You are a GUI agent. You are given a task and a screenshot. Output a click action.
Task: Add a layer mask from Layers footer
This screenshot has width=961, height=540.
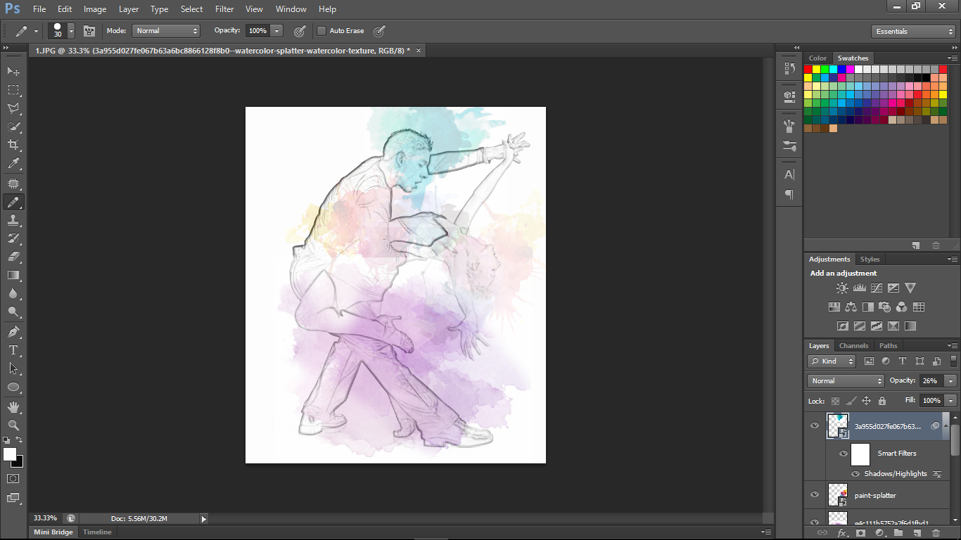pos(860,534)
